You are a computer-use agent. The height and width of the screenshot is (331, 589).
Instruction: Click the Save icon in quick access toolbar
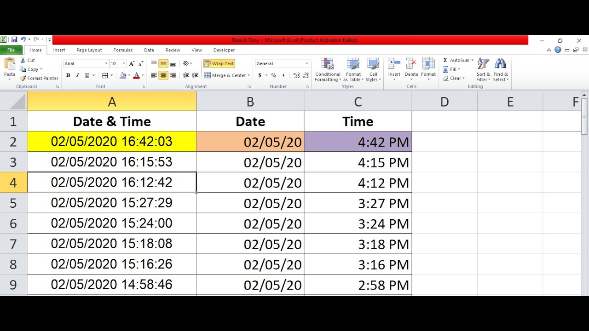tap(14, 40)
